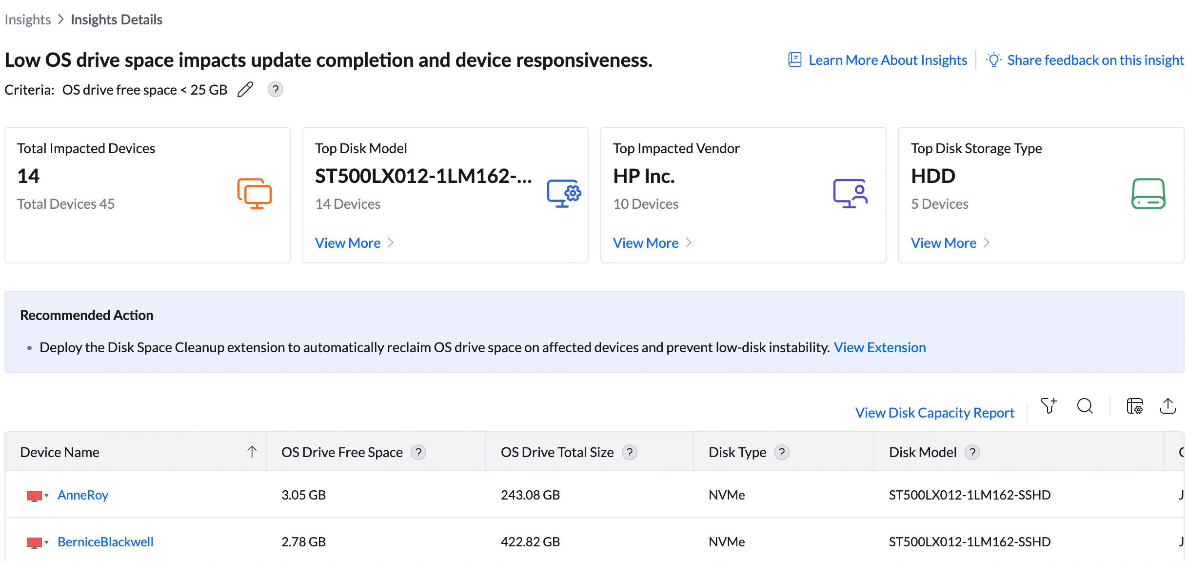Click the OS Drive Total Size header
The width and height of the screenshot is (1188, 561).
point(590,452)
